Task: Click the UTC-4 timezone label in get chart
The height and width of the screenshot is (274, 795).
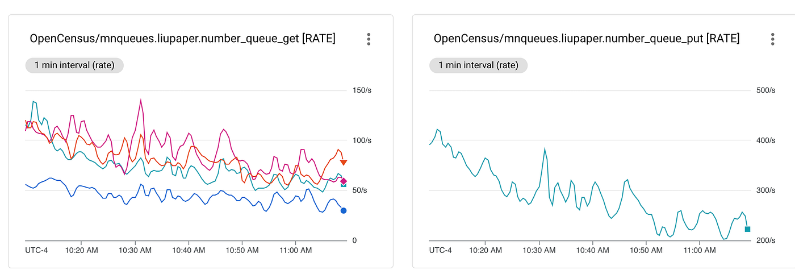Action: tap(36, 250)
